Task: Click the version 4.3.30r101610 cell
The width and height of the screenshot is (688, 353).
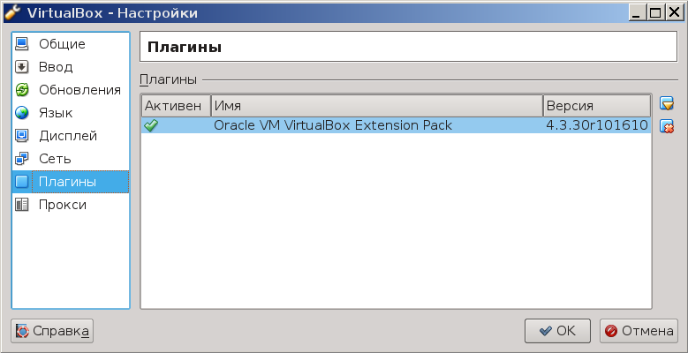Action: tap(597, 125)
